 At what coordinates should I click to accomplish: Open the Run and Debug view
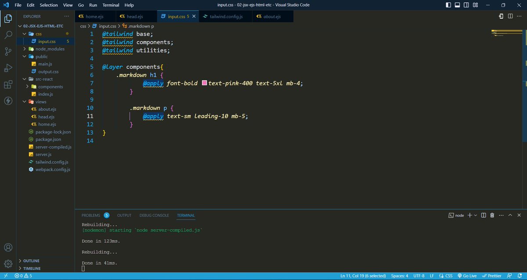8,68
